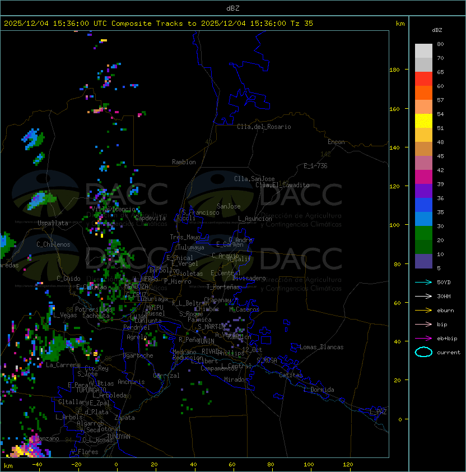Select the 'Anchoris' label
466x472 pixels.
pos(131,382)
